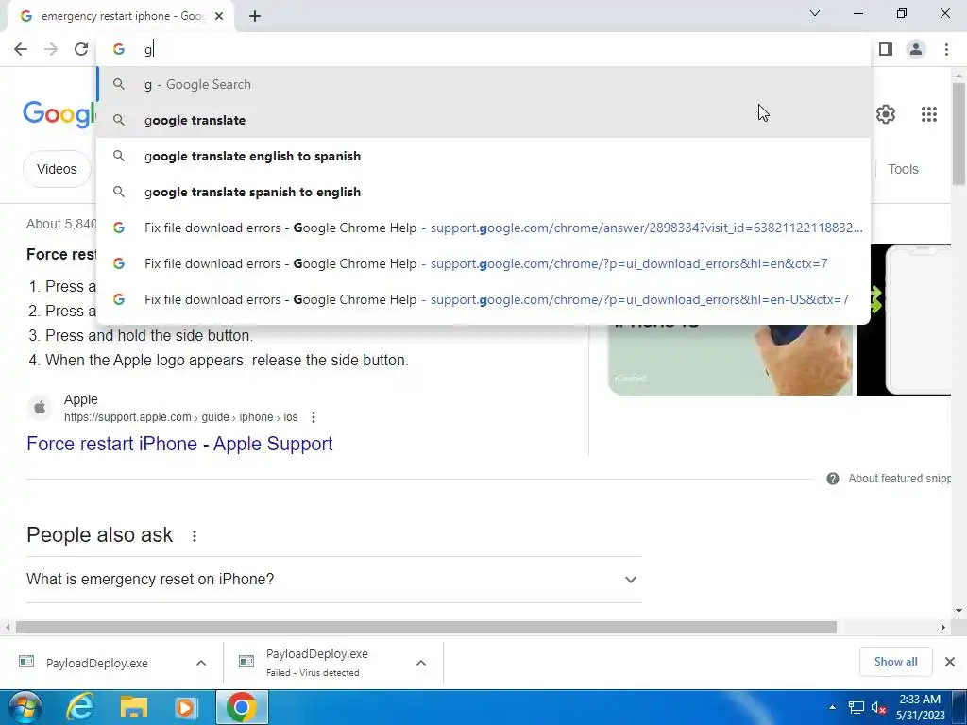Open options for the Apple result
This screenshot has height=725, width=967.
(314, 417)
